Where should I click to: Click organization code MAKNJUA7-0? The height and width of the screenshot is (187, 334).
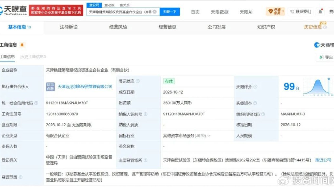293,114
